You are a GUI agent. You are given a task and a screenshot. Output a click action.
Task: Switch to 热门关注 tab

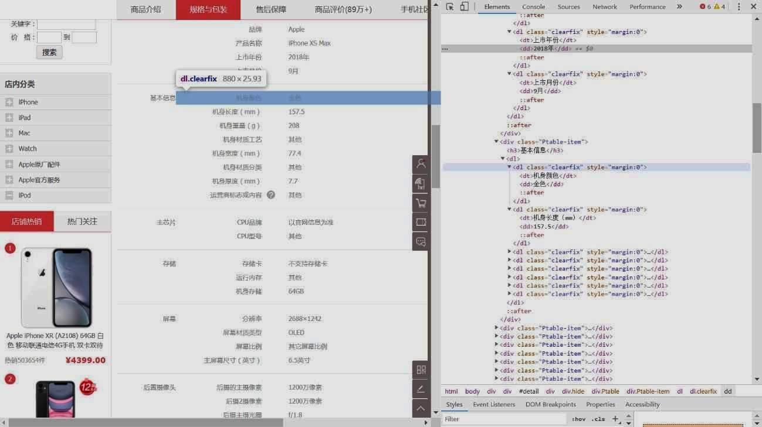tap(82, 221)
